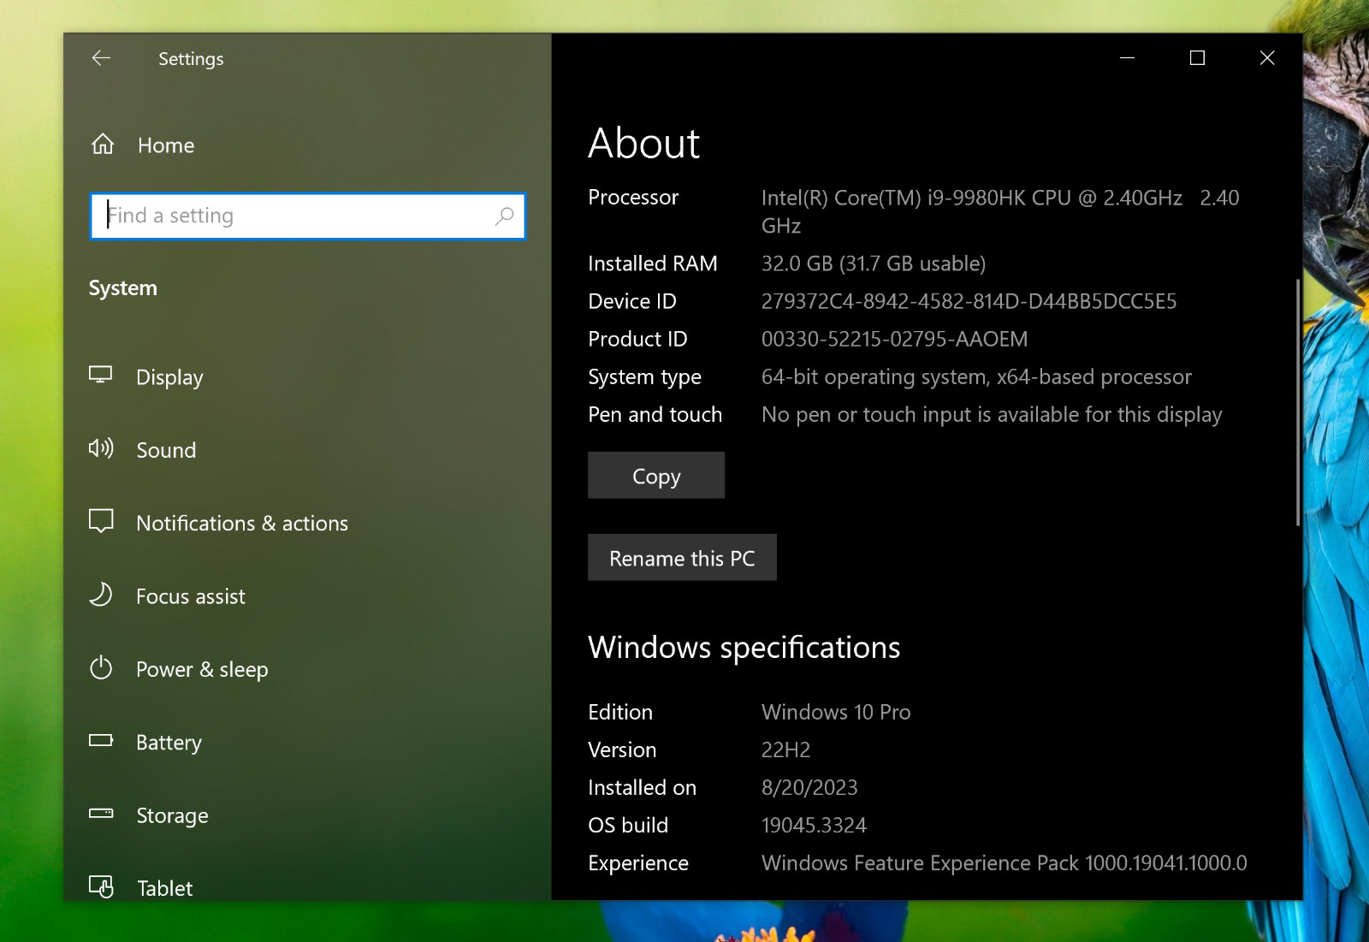Open the Display settings label
The width and height of the screenshot is (1369, 942).
coord(169,377)
